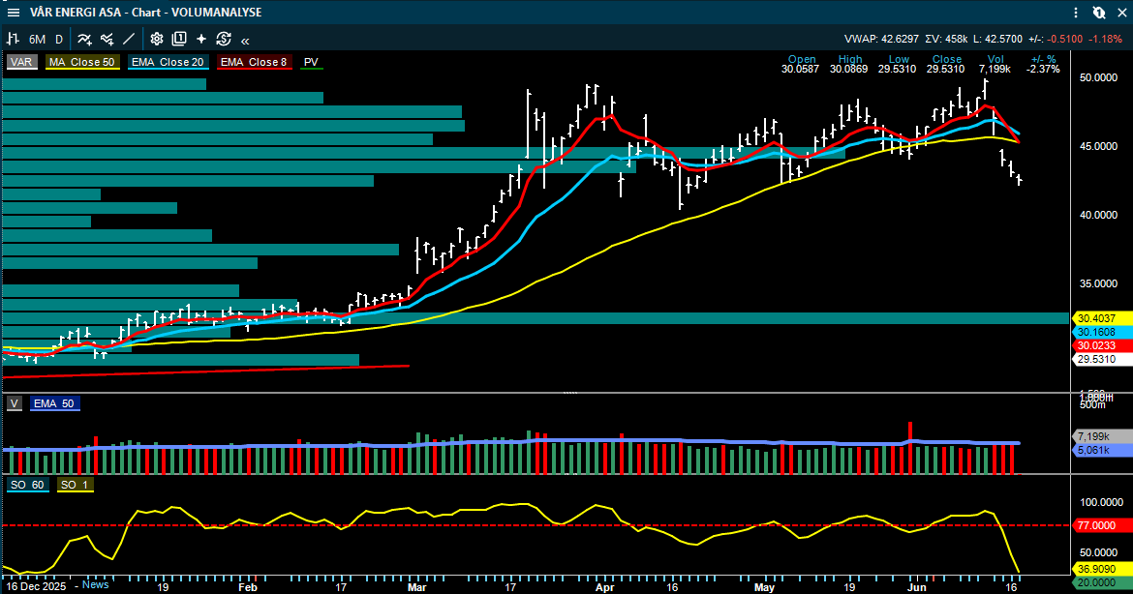The height and width of the screenshot is (594, 1133).
Task: Toggle the currency refresh icon
Action: pyautogui.click(x=224, y=39)
